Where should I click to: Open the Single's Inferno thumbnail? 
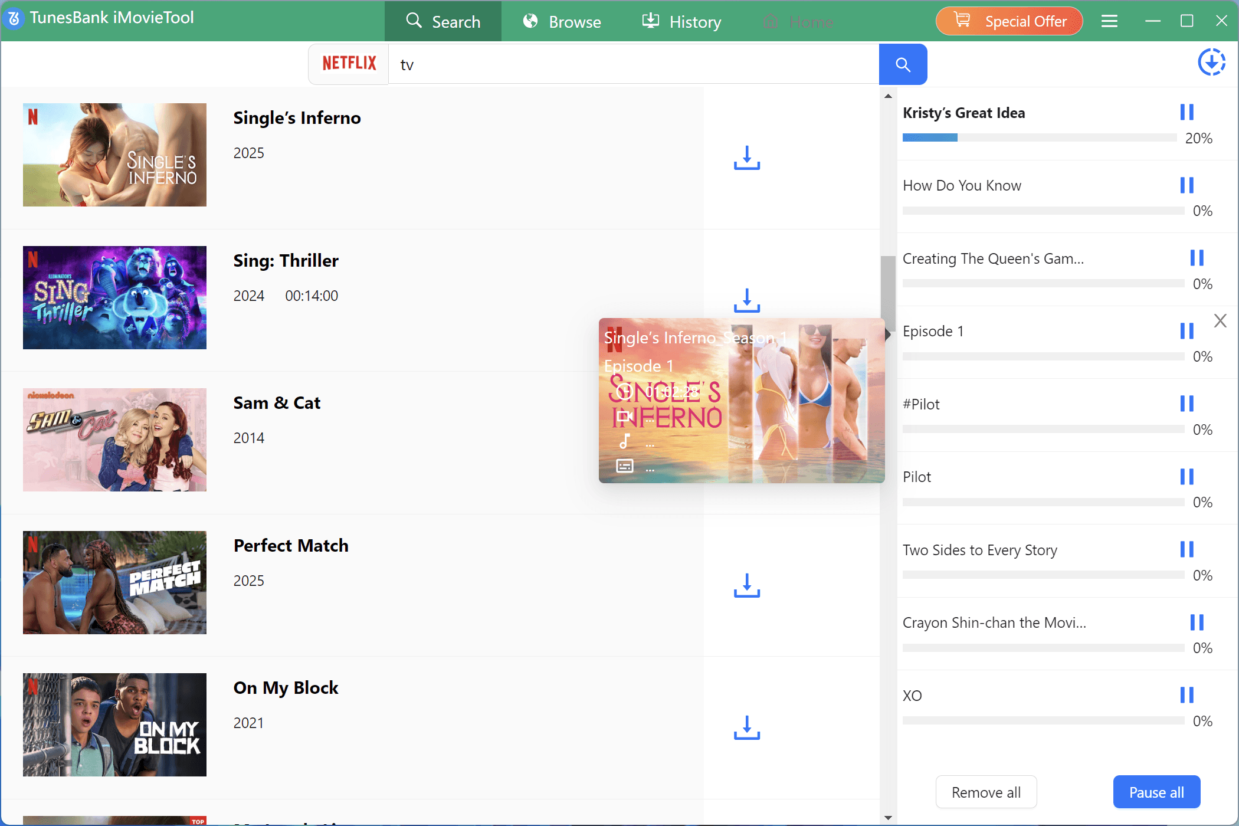[x=114, y=155]
